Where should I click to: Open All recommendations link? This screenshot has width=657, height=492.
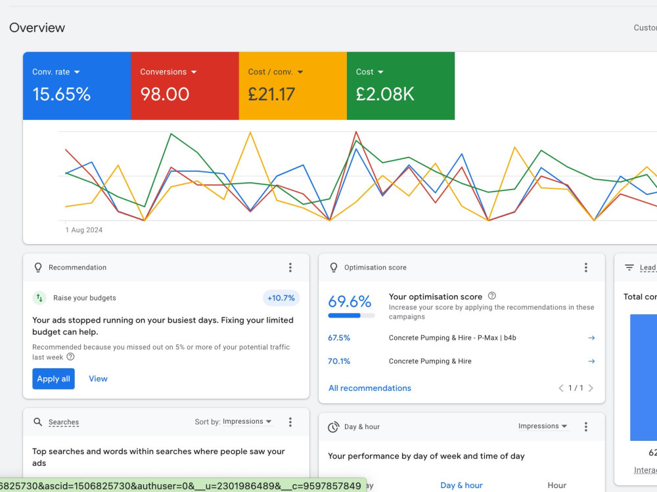369,388
